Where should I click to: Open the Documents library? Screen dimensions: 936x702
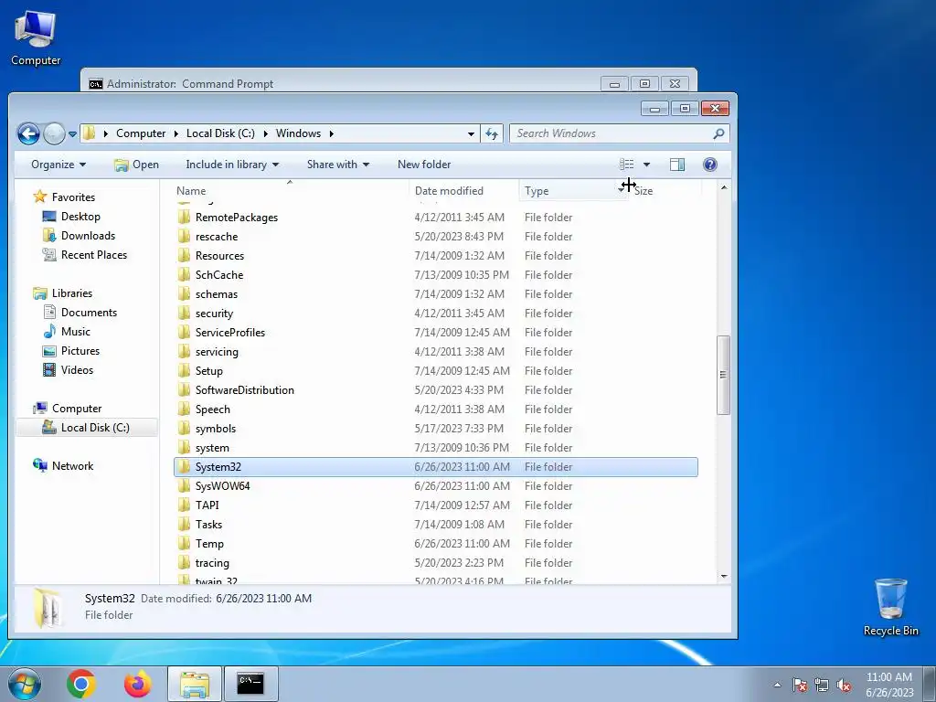(89, 313)
